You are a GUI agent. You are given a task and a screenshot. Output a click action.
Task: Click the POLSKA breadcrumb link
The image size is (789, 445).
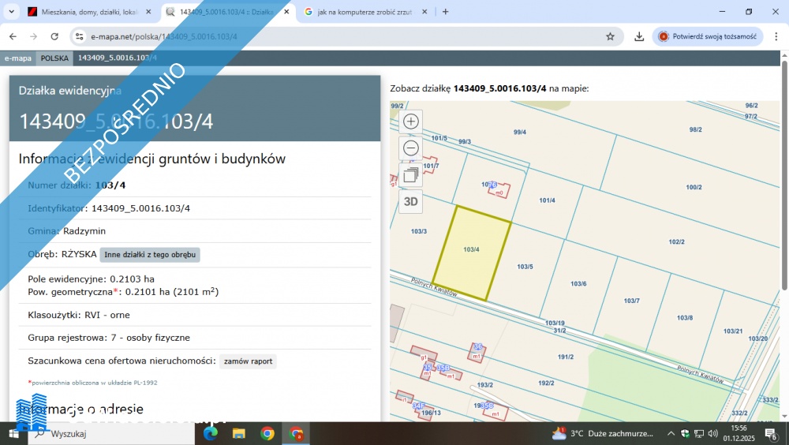[x=54, y=58]
